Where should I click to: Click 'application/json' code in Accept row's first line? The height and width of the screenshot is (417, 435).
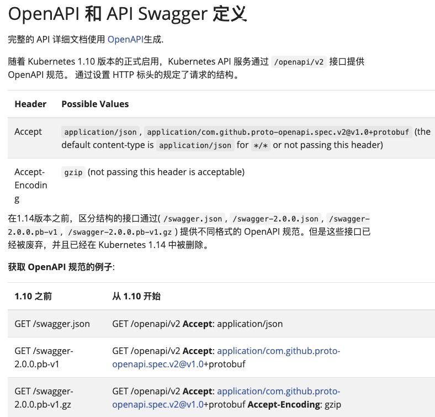pos(100,132)
